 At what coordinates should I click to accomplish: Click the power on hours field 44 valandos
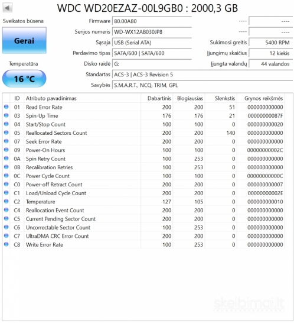click(x=271, y=64)
